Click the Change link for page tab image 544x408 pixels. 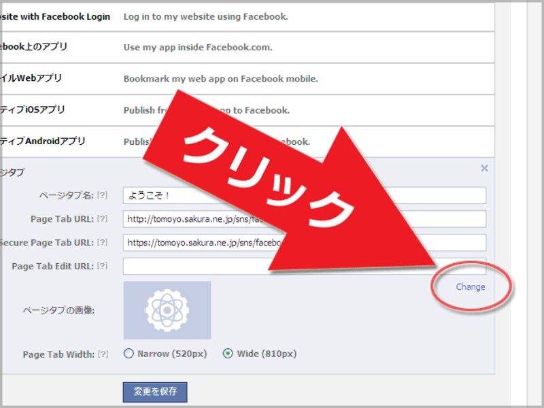tap(471, 287)
